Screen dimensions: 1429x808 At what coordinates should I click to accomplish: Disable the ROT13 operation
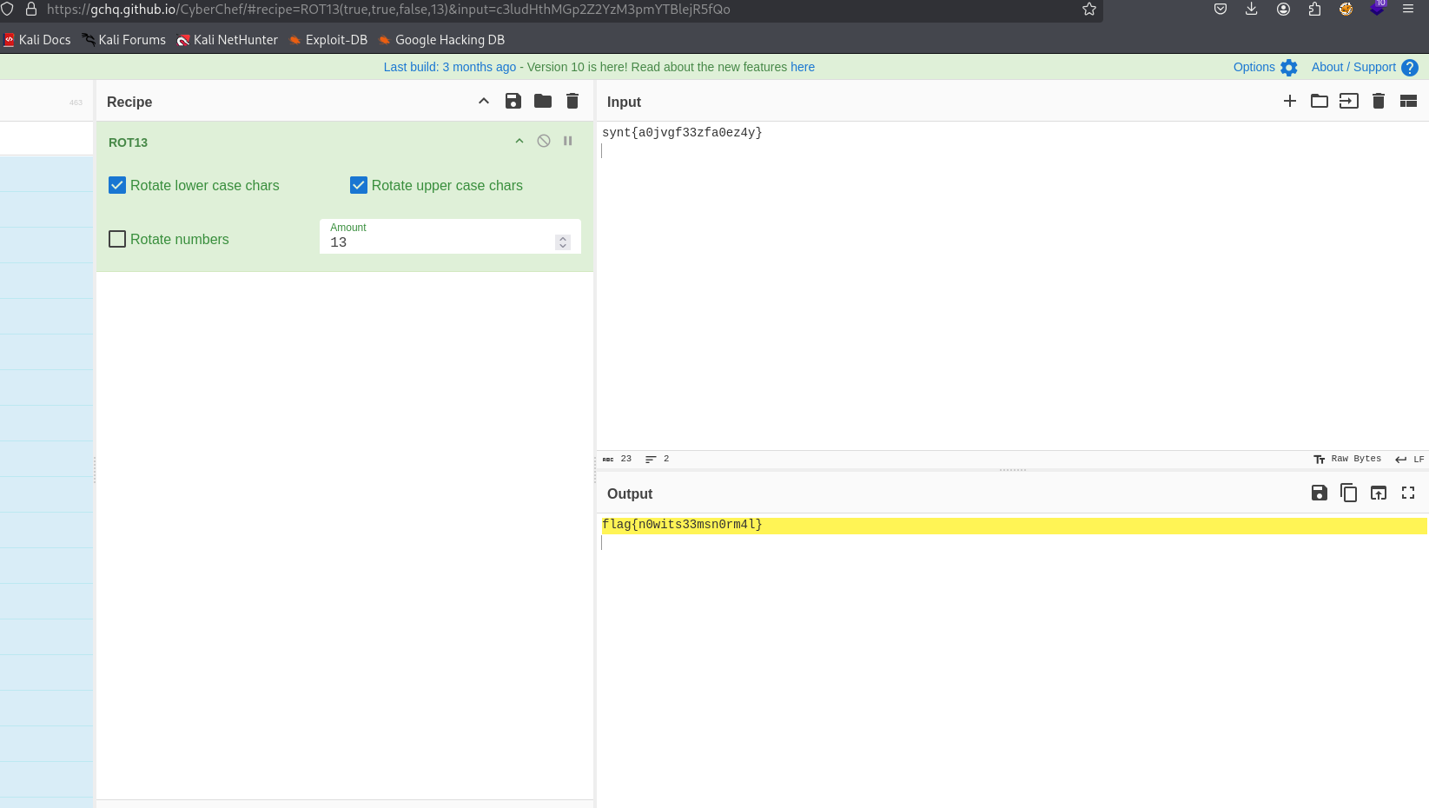[544, 141]
